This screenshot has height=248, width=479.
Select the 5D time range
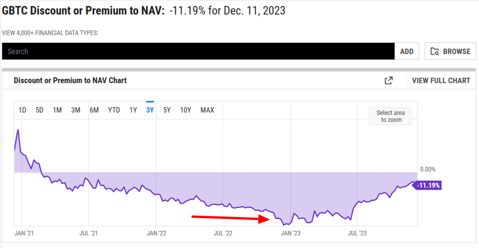tap(39, 110)
